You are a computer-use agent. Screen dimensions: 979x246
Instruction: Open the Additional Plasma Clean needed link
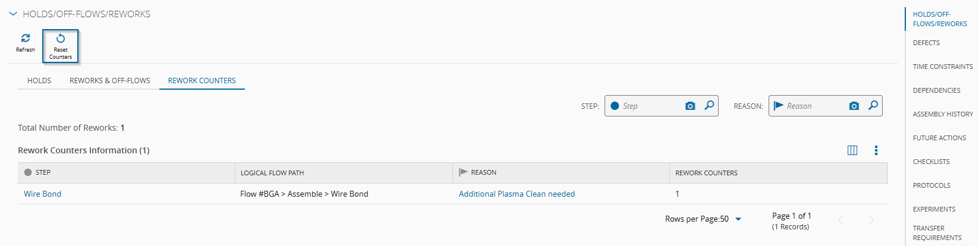pyautogui.click(x=517, y=194)
